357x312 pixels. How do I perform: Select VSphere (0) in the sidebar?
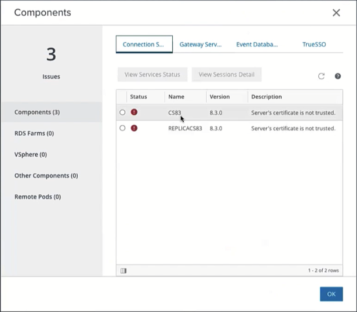pos(31,154)
